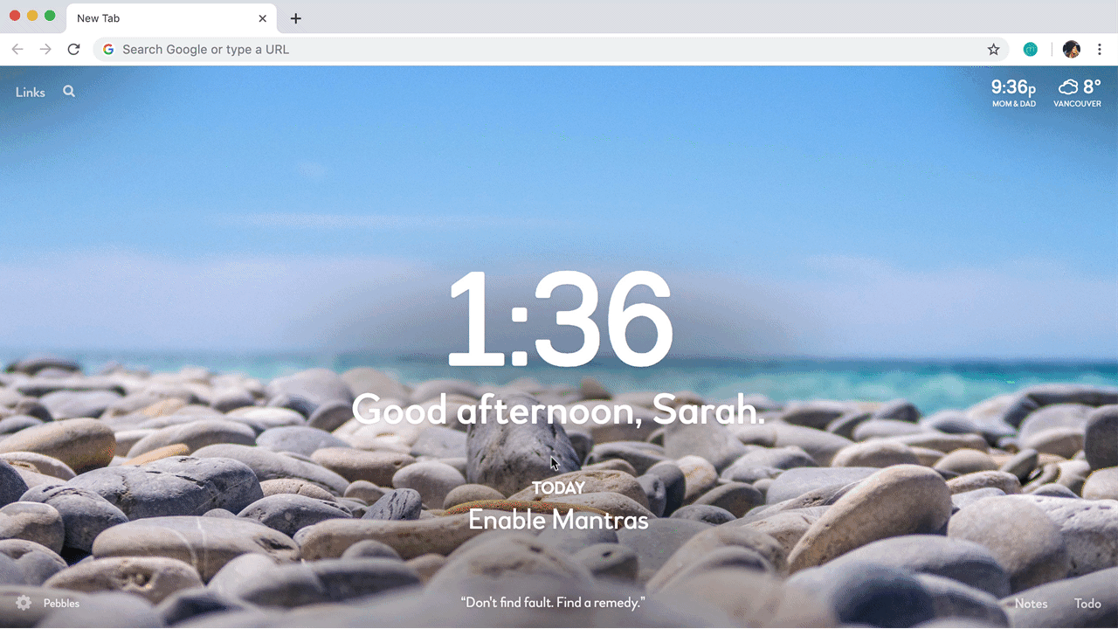Image resolution: width=1118 pixels, height=629 pixels.
Task: Click the 1:36 main clock
Action: [x=559, y=319]
